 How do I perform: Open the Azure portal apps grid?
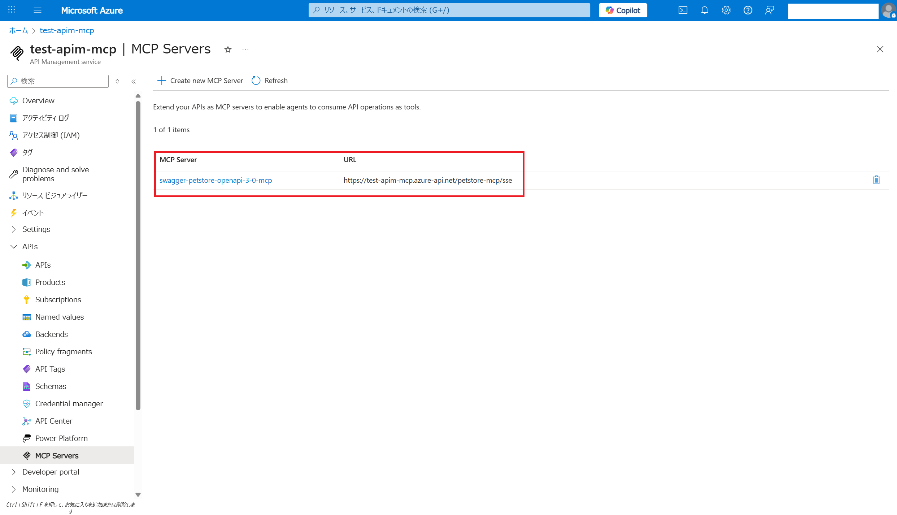click(12, 10)
